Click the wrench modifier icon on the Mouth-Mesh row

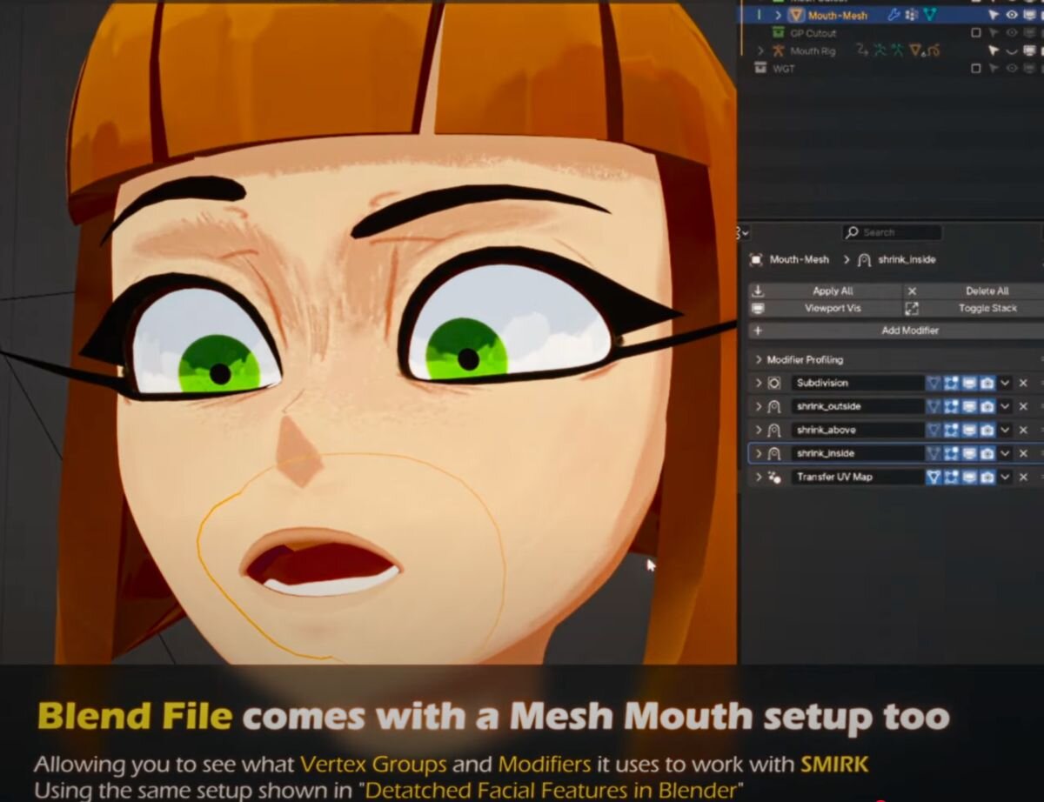[894, 15]
